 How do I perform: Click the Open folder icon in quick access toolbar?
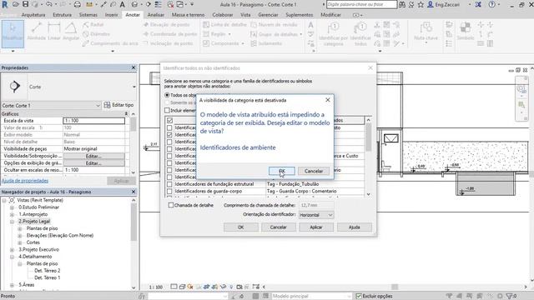(x=16, y=4)
